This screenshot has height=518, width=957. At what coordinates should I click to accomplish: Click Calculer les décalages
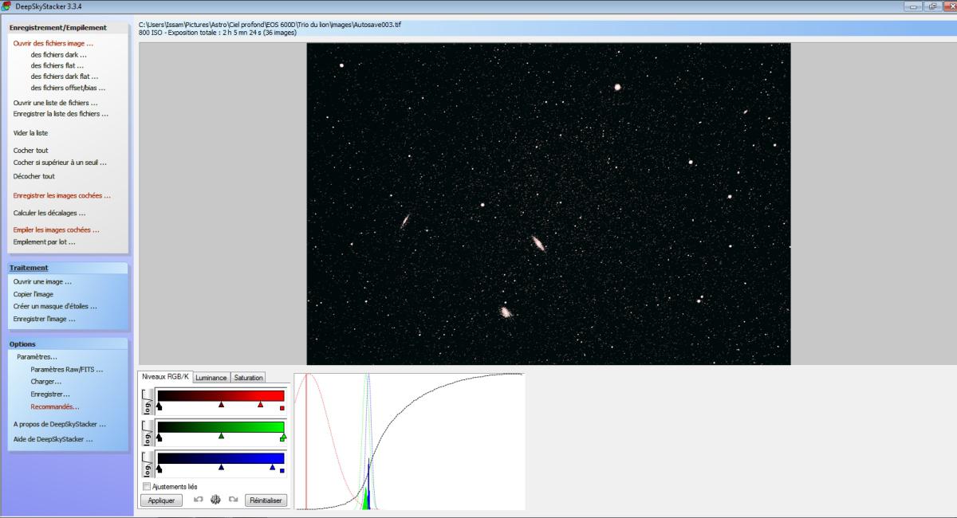point(49,213)
